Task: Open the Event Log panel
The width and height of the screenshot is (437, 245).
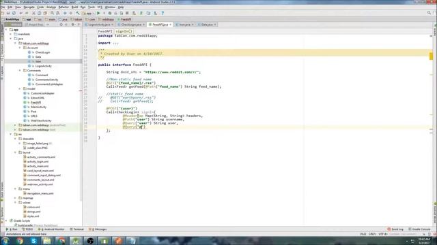Action: [x=395, y=229]
